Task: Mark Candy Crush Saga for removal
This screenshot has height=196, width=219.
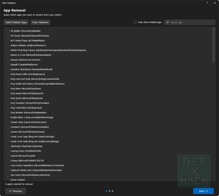Action: click(x=8, y=137)
